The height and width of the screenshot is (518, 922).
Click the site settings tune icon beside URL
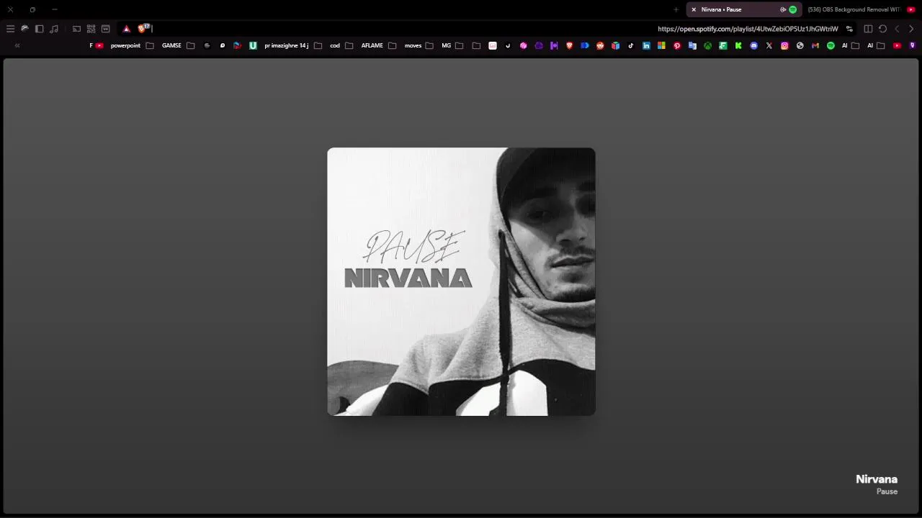[x=849, y=29]
